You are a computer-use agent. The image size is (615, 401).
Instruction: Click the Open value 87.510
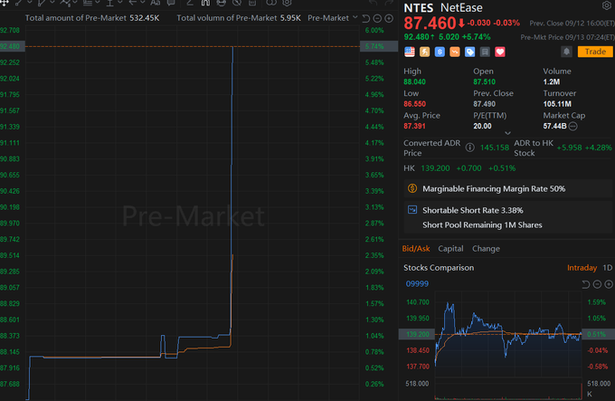(484, 82)
